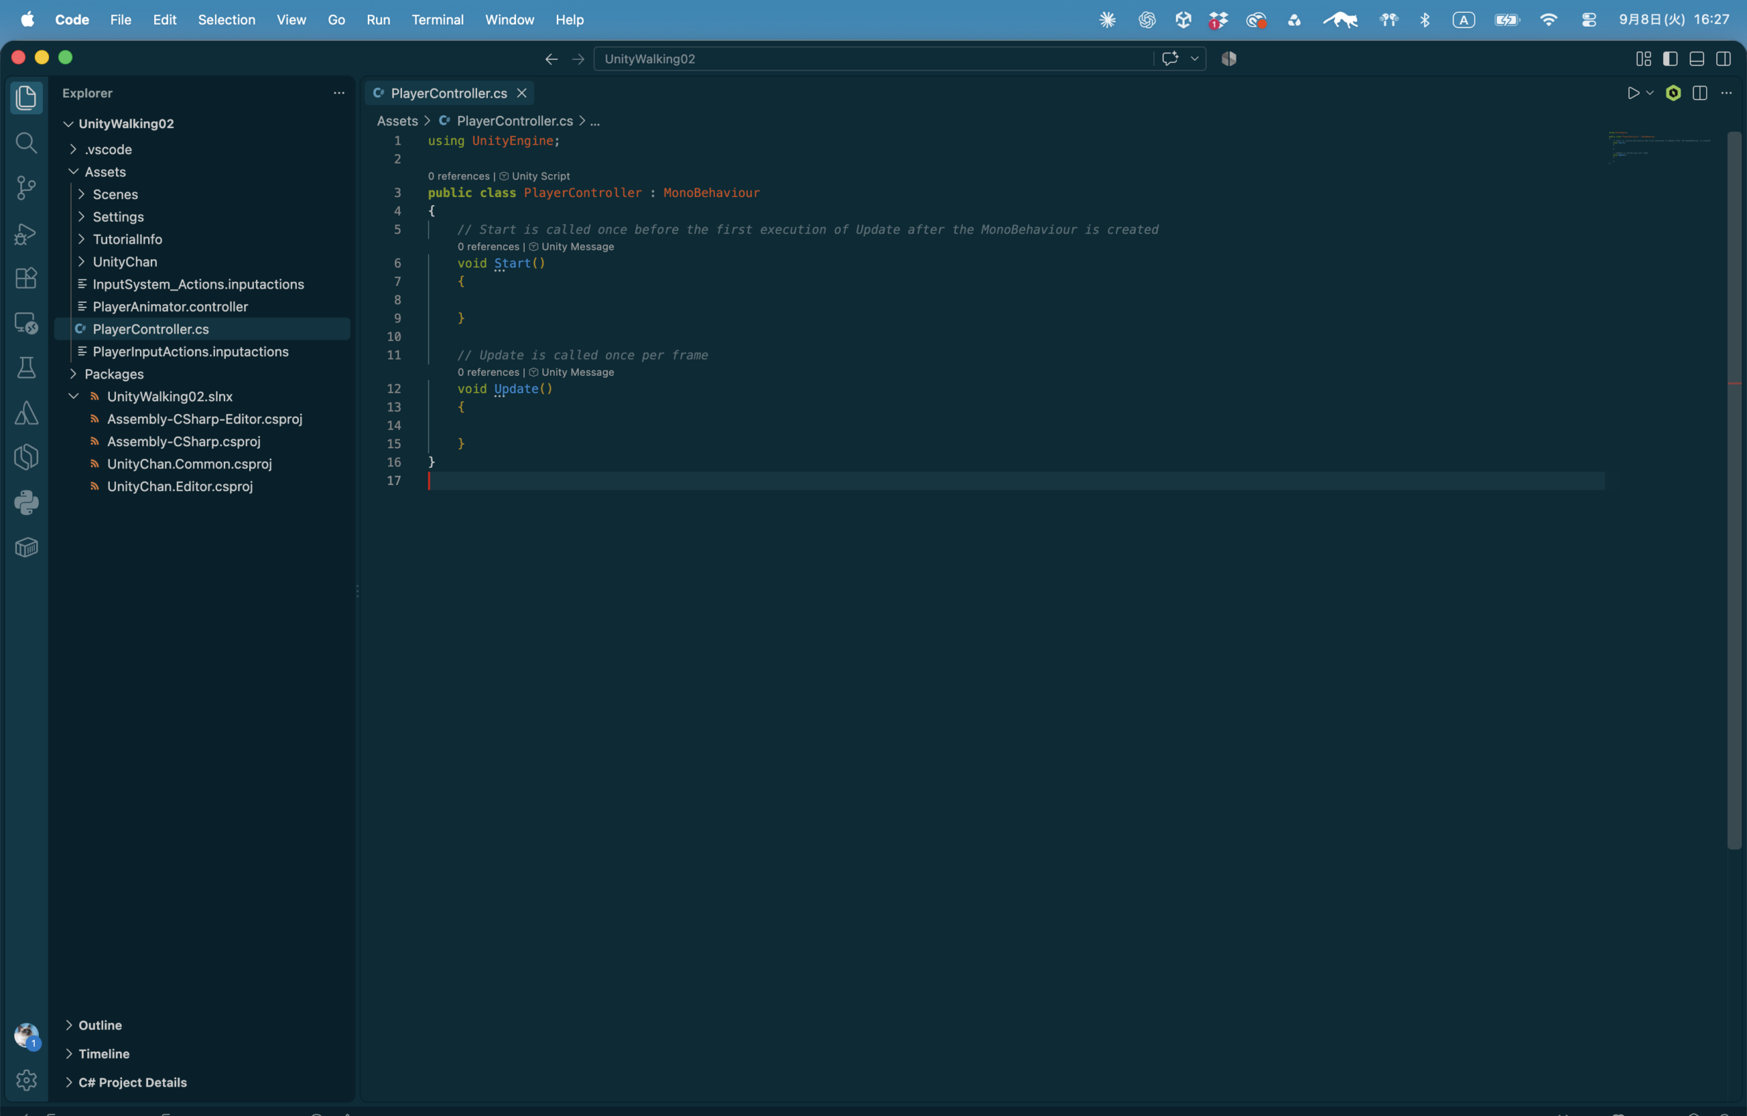This screenshot has width=1747, height=1116.
Task: Open the Search view in activity bar
Action: coord(26,143)
